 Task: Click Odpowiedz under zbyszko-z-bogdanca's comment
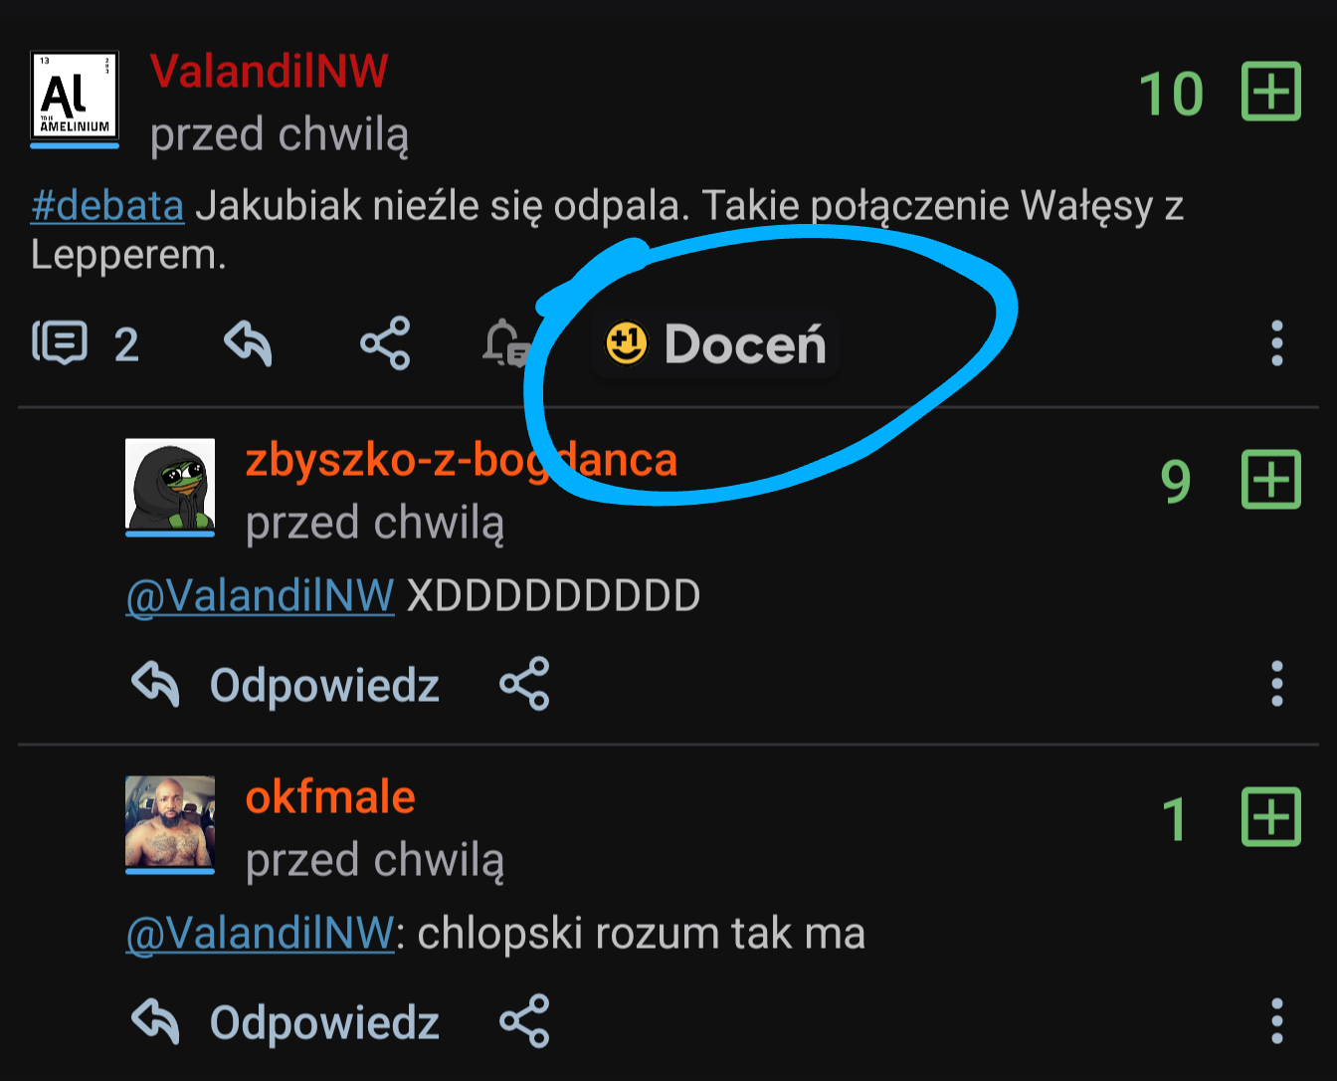click(286, 685)
